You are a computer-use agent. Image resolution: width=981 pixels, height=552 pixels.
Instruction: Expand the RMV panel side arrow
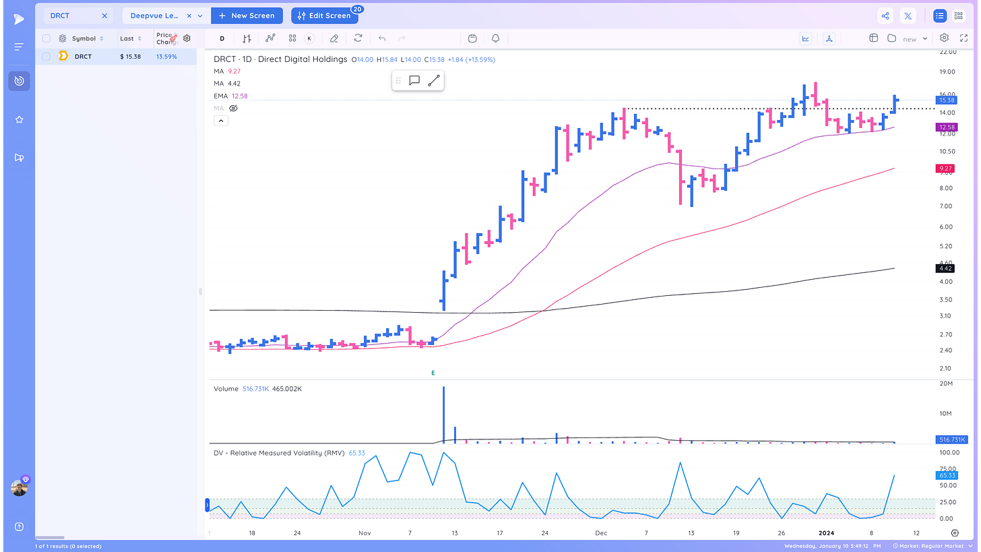[x=208, y=505]
